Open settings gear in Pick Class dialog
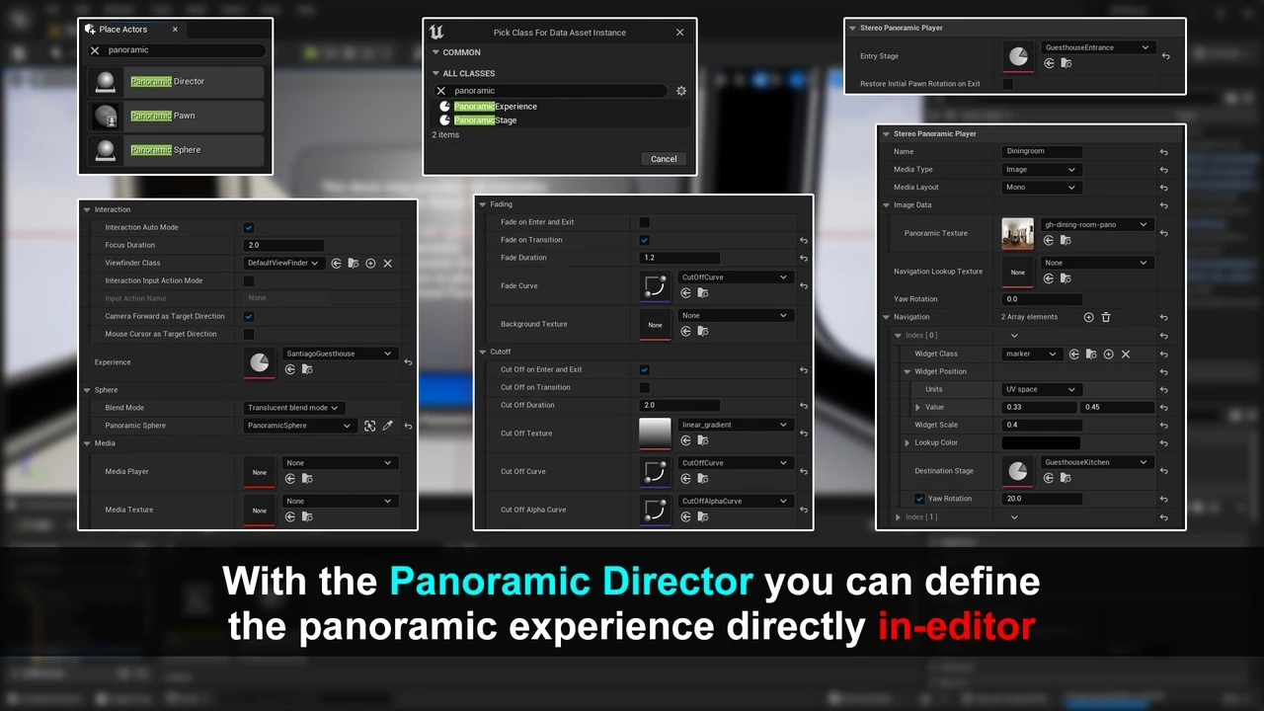 680,91
